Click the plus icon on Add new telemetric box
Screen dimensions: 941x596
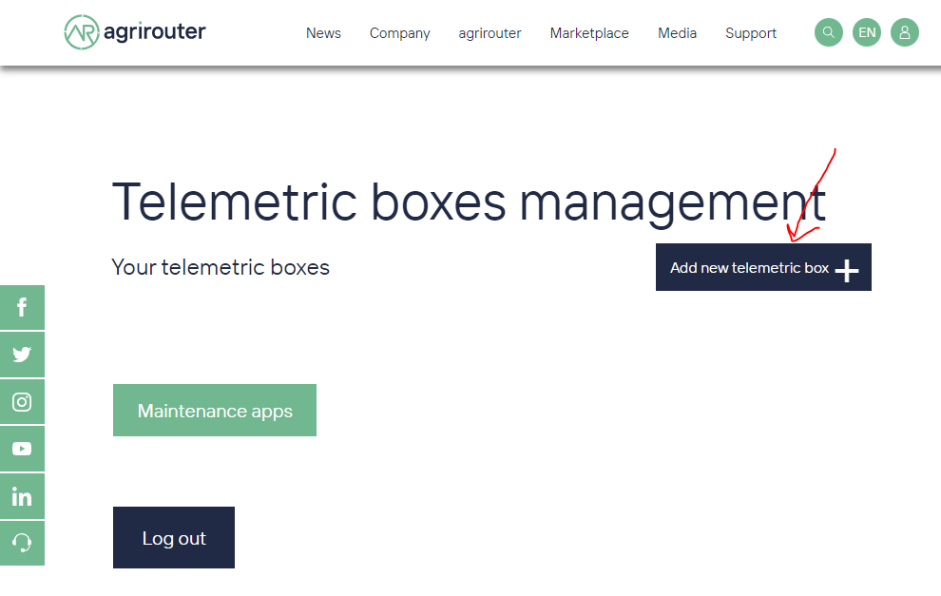(845, 270)
